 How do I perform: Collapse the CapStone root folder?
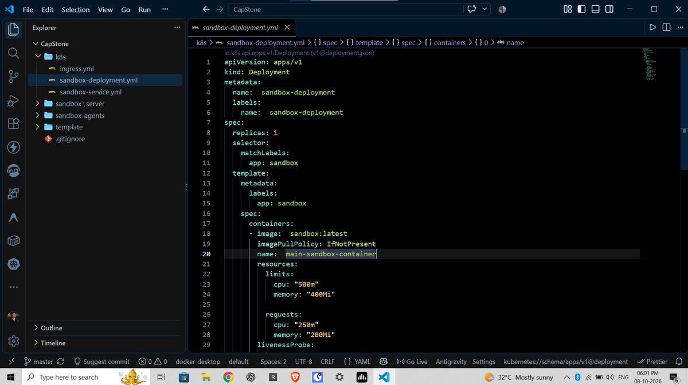pos(36,43)
